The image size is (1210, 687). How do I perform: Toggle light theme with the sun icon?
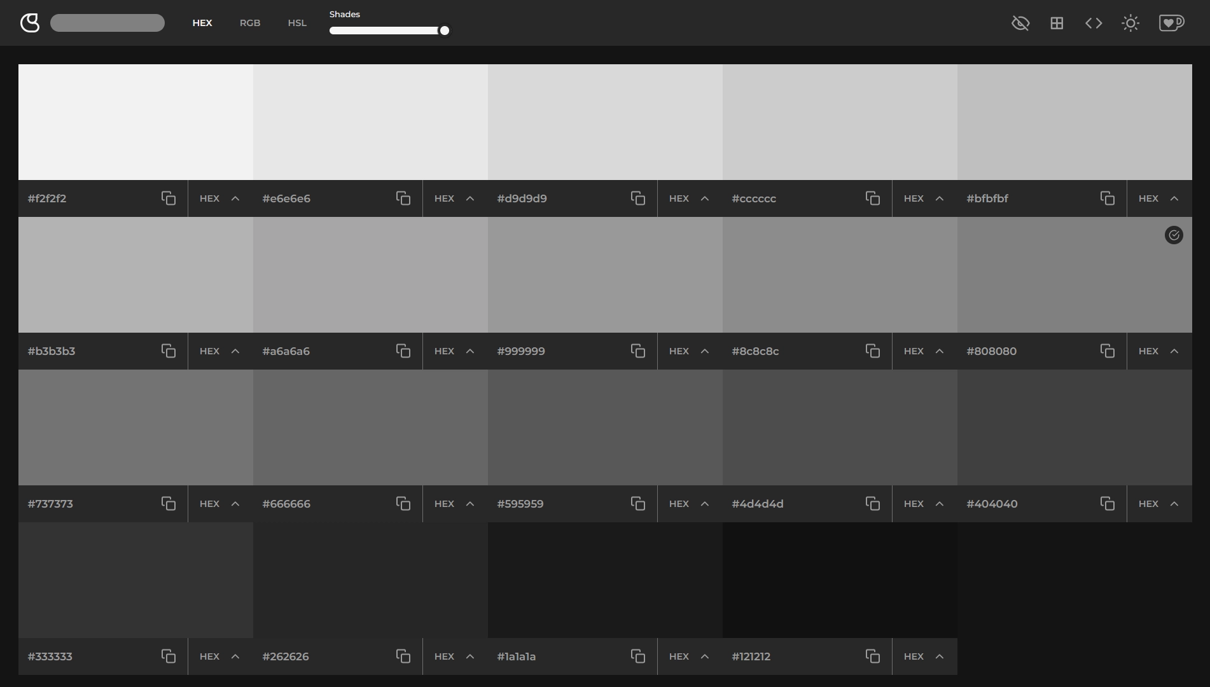click(x=1130, y=23)
